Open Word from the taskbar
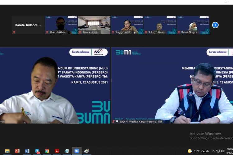The height and width of the screenshot is (155, 233). [x=27, y=151]
